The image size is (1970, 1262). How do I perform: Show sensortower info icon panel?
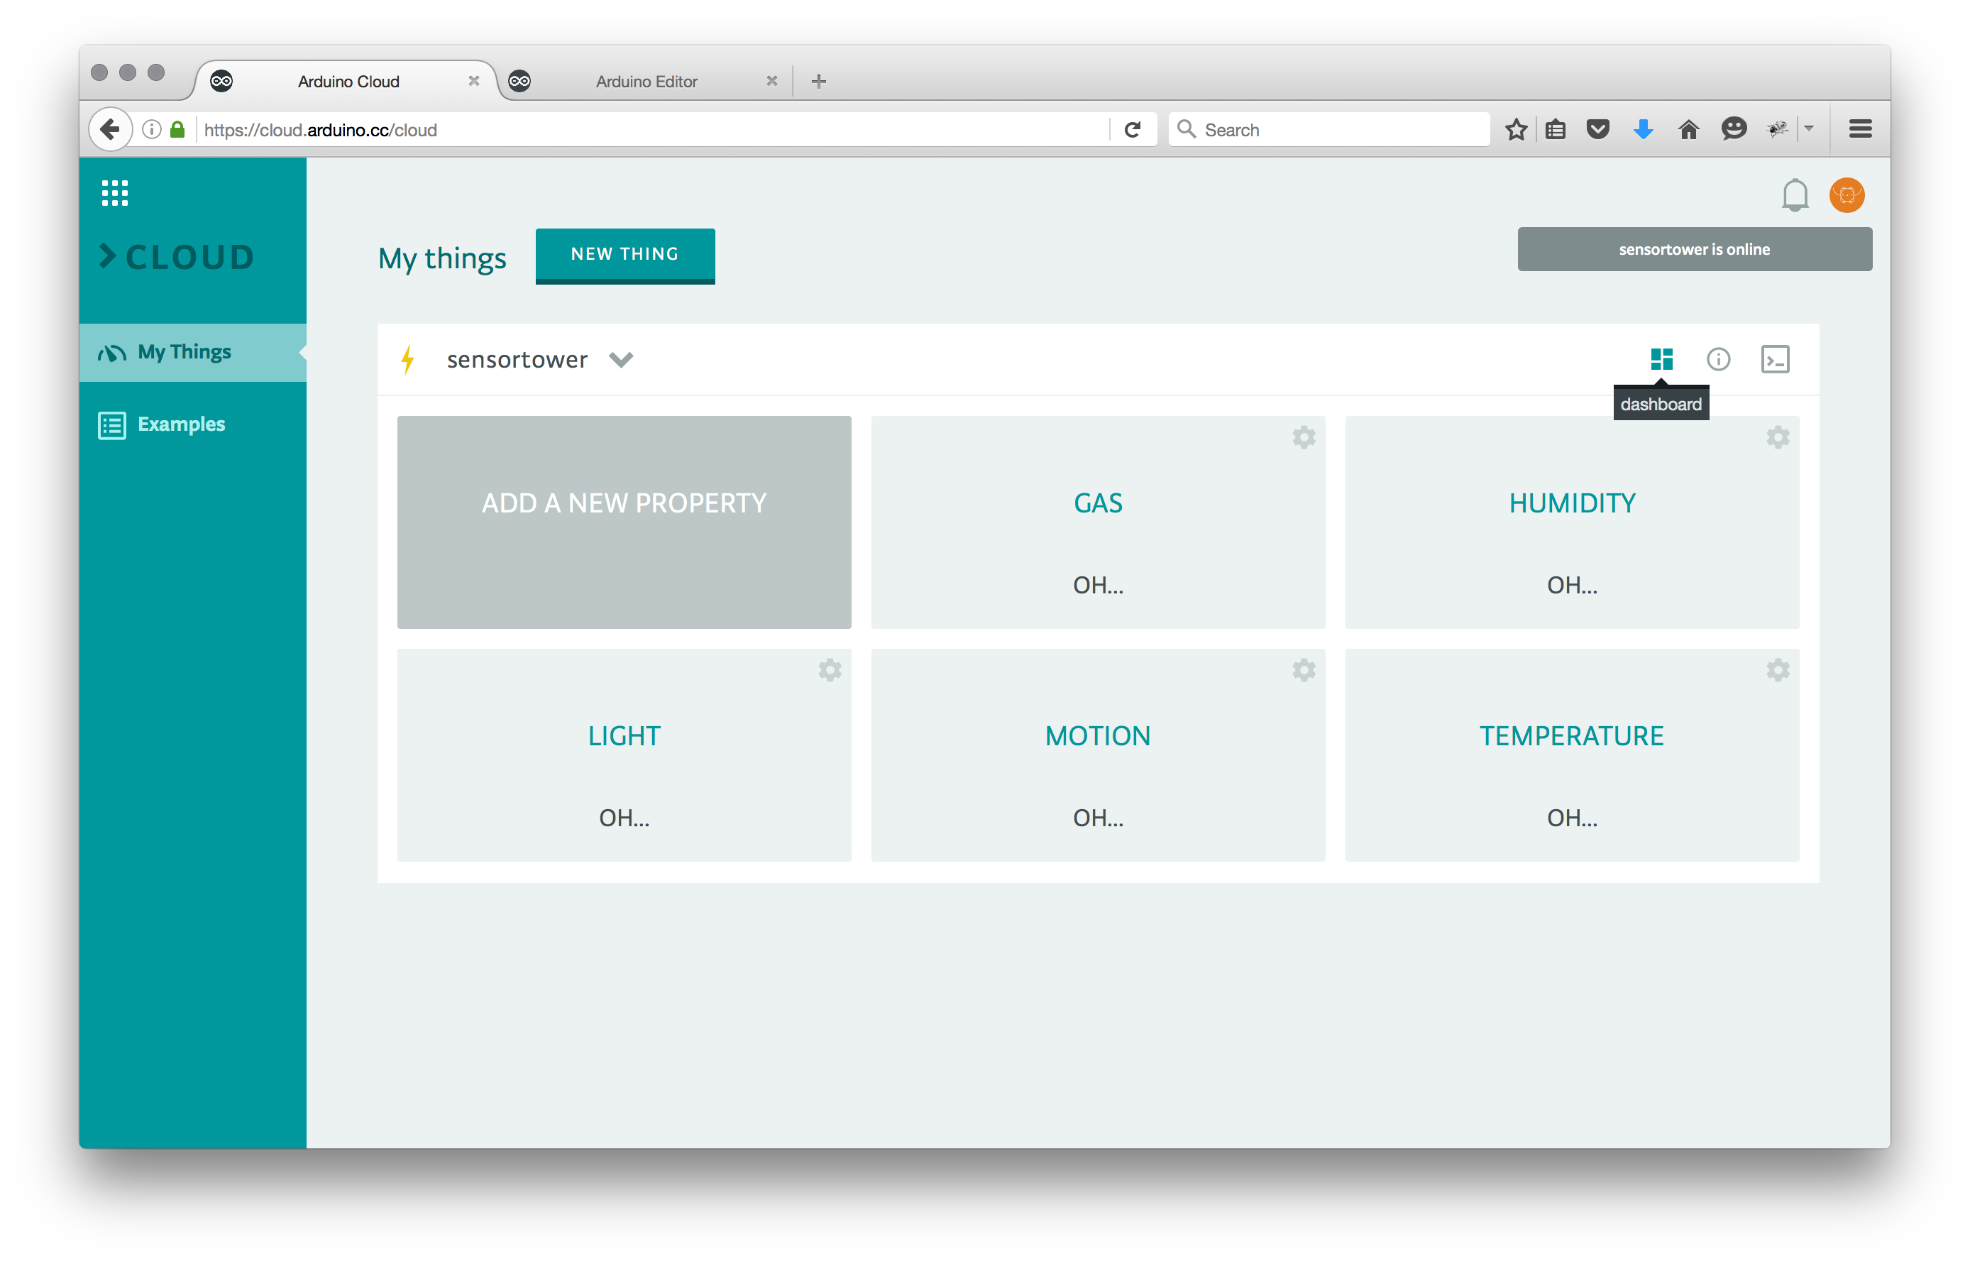(1717, 359)
